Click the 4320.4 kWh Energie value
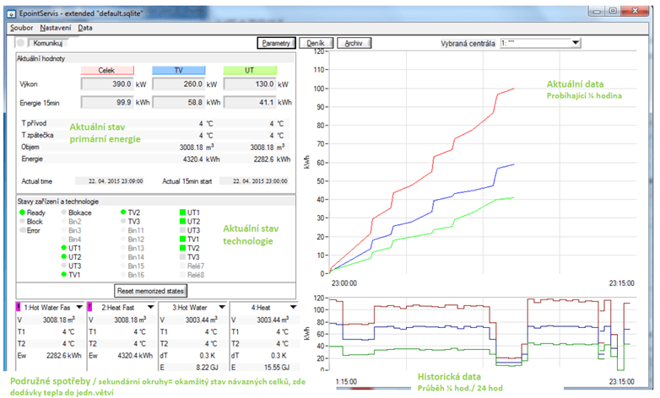 click(201, 159)
